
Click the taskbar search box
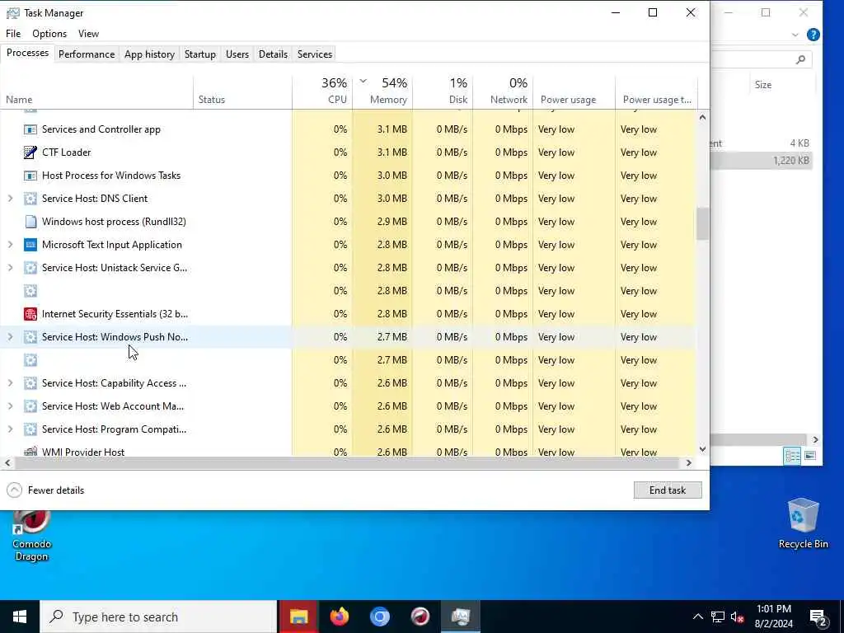pos(158,617)
